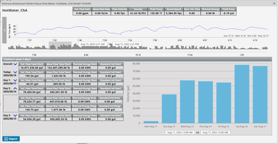Click the highlighted time range selector on overview
The image size is (278, 144).
[x=61, y=46]
